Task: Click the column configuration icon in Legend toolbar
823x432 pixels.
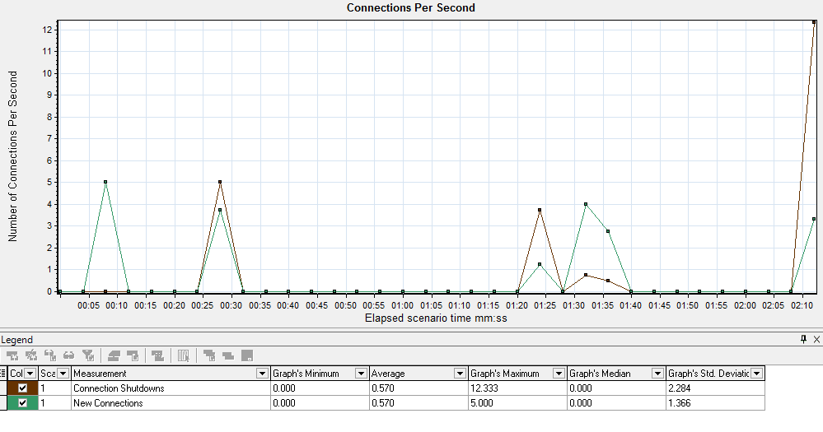Action: click(x=184, y=355)
